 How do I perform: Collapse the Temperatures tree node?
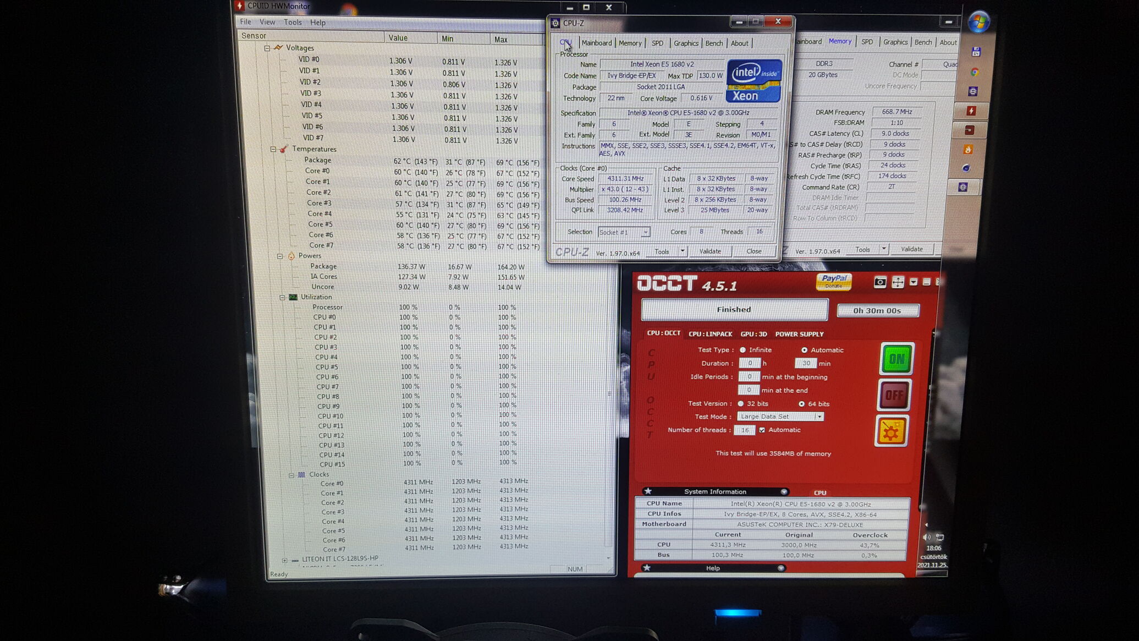tap(273, 149)
